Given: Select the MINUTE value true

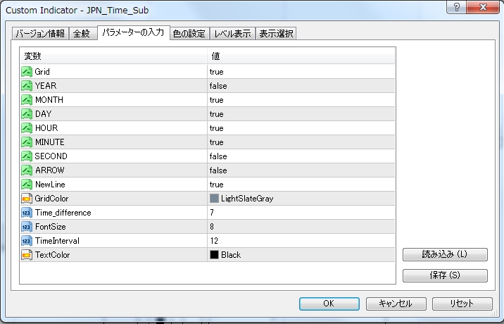Looking at the screenshot, I should point(216,142).
